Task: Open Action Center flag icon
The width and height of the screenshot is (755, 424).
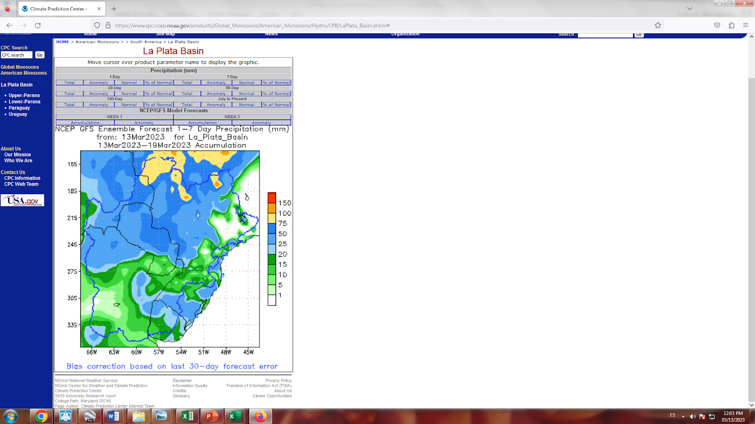Action: (x=702, y=416)
